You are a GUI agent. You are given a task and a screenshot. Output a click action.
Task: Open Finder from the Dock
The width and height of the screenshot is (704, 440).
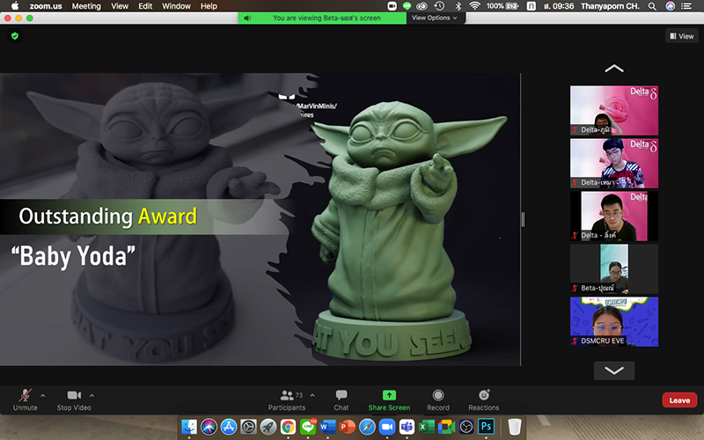pyautogui.click(x=189, y=427)
